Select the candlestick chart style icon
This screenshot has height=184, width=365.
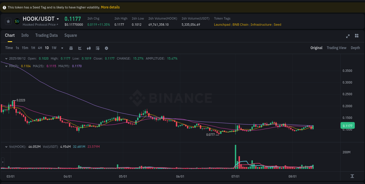click(89, 48)
